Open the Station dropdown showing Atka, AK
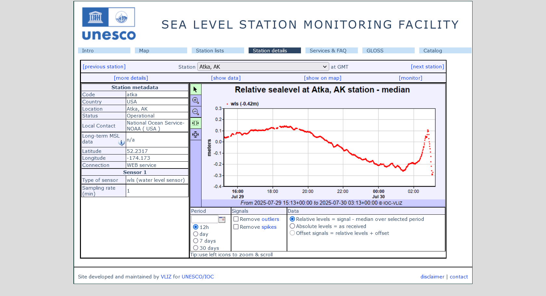This screenshot has height=296, width=546. click(x=263, y=67)
